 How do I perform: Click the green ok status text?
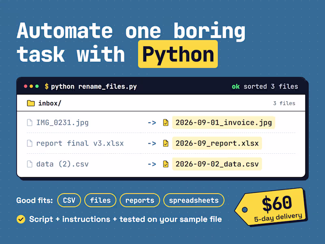click(x=236, y=87)
